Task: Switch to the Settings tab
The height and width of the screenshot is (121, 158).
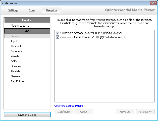Action: click(x=13, y=10)
